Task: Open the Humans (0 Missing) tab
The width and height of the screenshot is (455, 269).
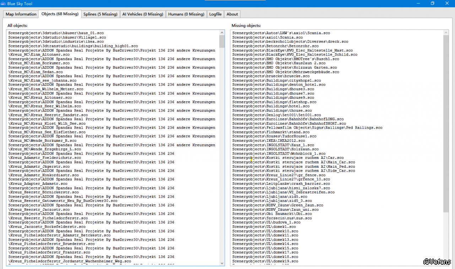Action: pos(186,14)
